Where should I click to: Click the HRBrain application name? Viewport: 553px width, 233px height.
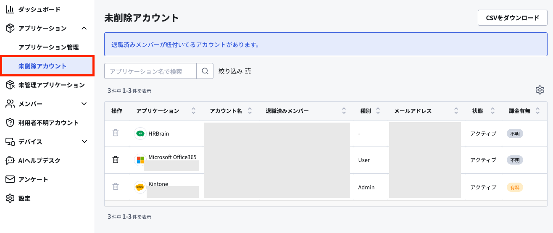159,134
